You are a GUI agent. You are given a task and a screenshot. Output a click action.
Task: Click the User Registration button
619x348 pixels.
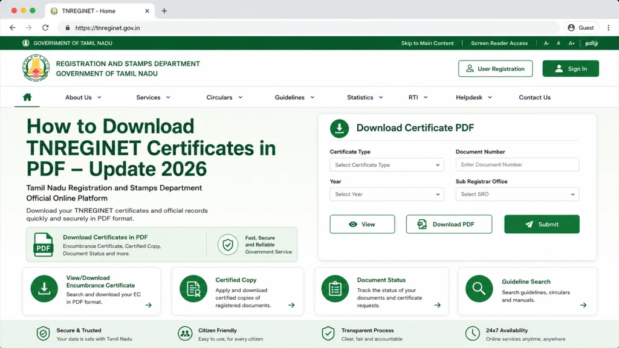[x=495, y=69]
